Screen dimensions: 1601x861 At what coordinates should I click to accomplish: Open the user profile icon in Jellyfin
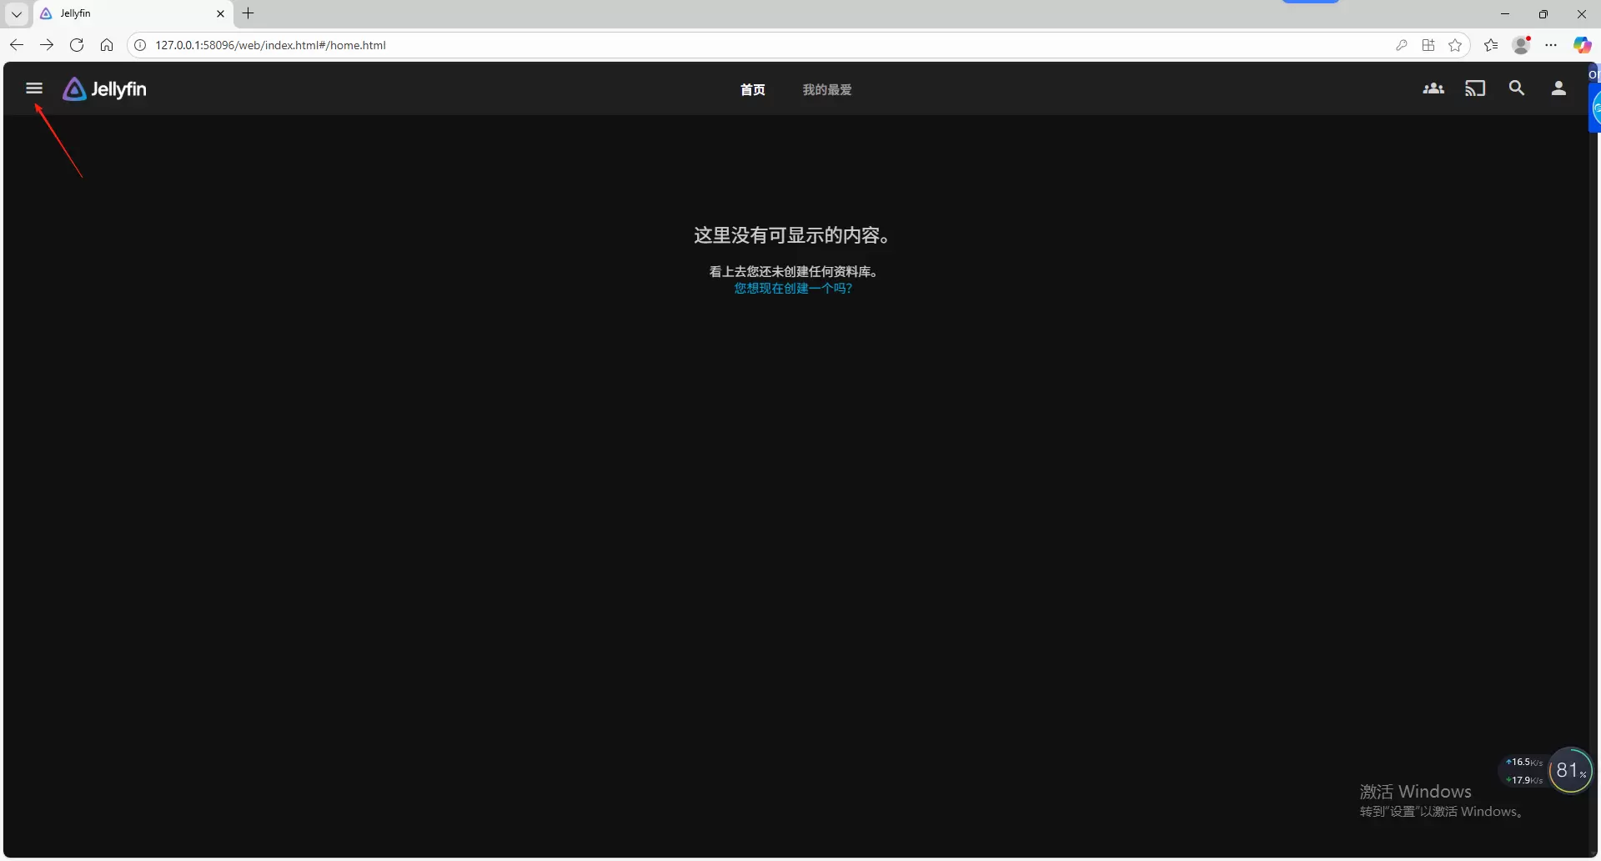coord(1558,88)
